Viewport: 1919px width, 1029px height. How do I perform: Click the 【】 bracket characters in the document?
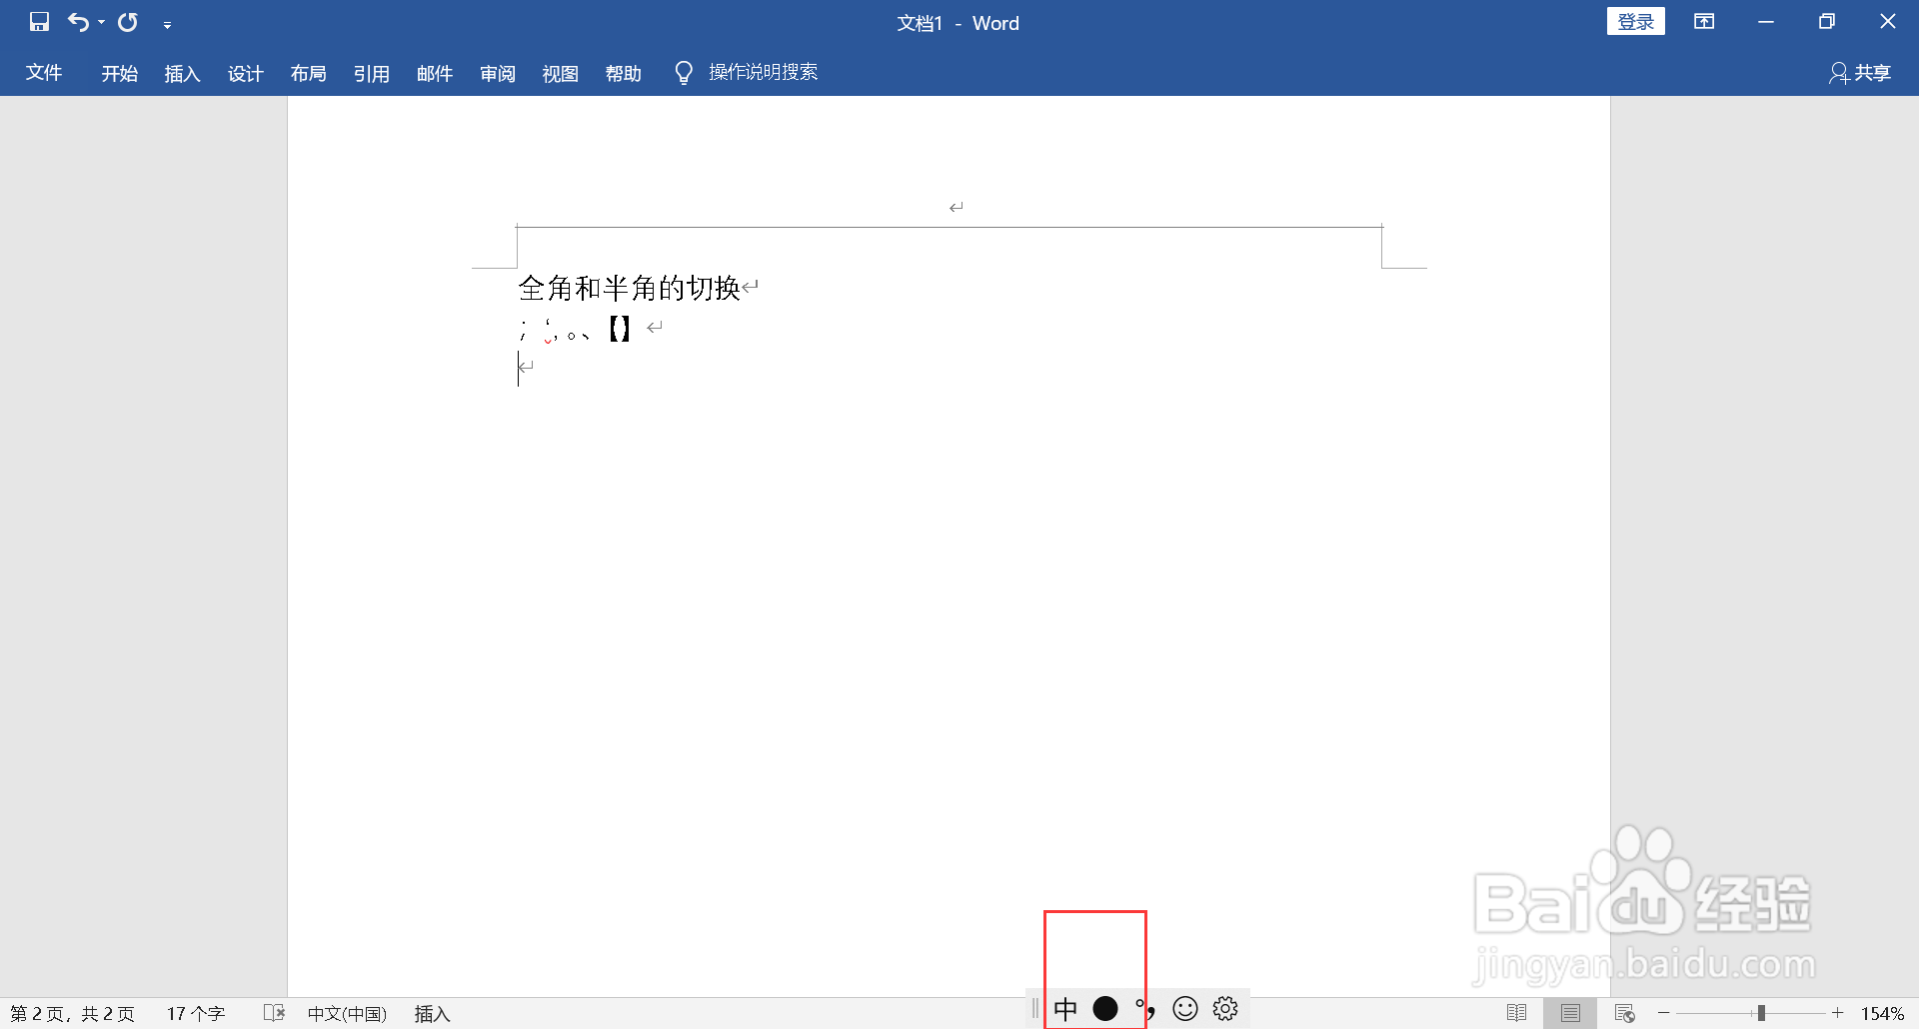(620, 328)
